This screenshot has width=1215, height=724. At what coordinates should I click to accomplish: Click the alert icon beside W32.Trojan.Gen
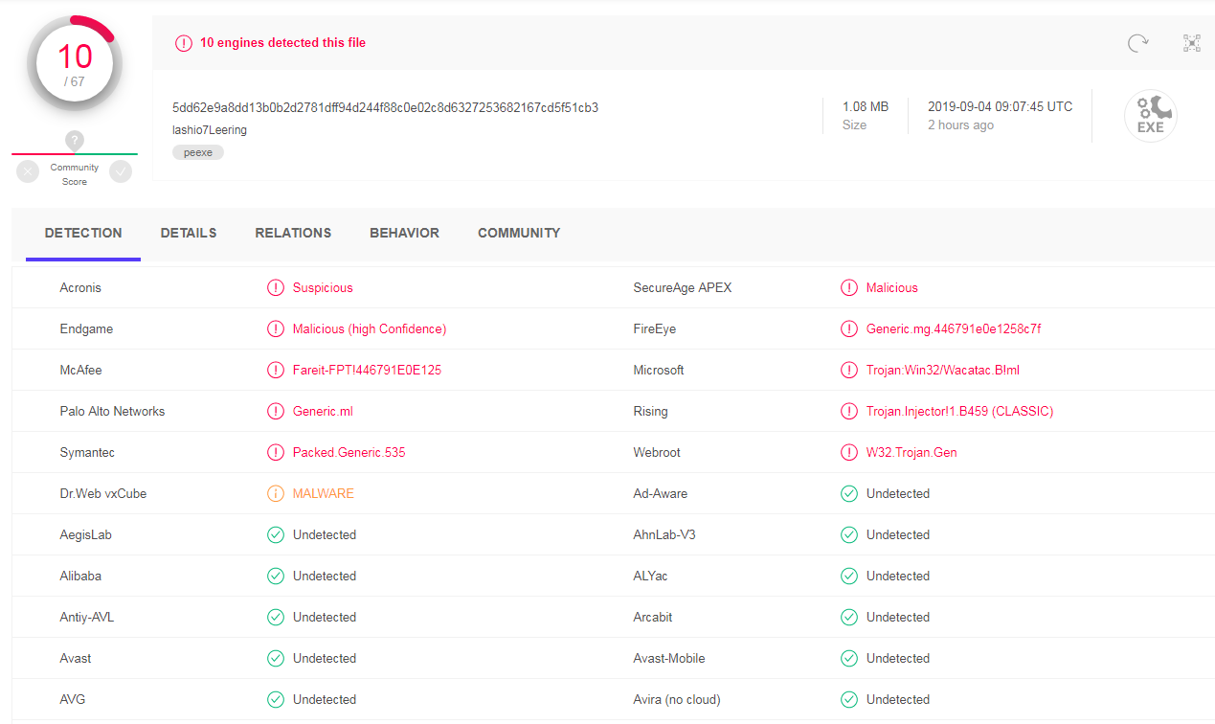(x=849, y=452)
